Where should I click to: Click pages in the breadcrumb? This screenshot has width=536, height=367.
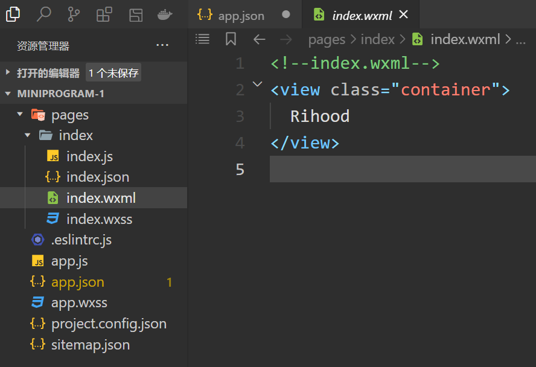[327, 40]
